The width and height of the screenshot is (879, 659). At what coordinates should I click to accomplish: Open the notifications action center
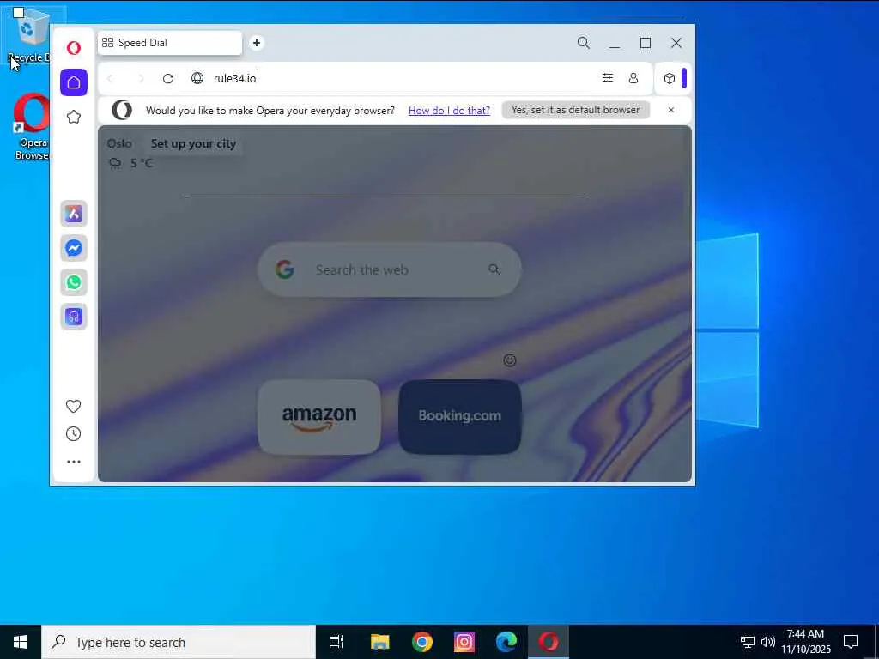[851, 642]
